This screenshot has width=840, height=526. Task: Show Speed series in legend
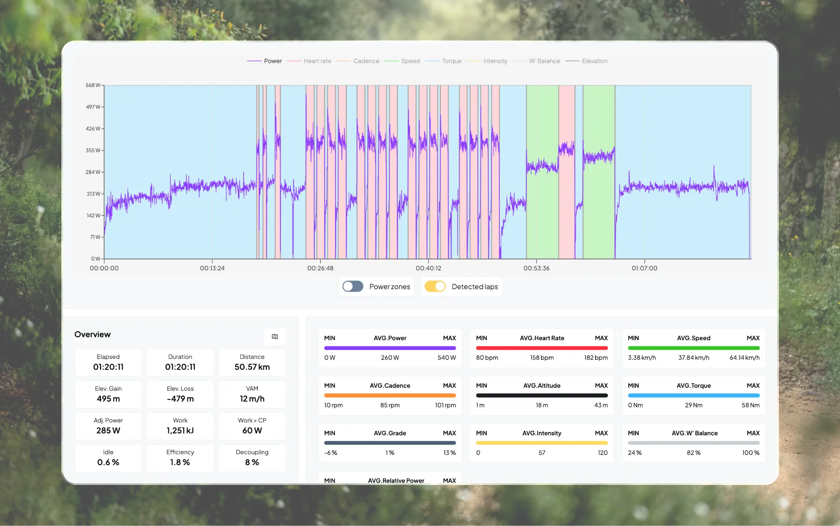(410, 61)
